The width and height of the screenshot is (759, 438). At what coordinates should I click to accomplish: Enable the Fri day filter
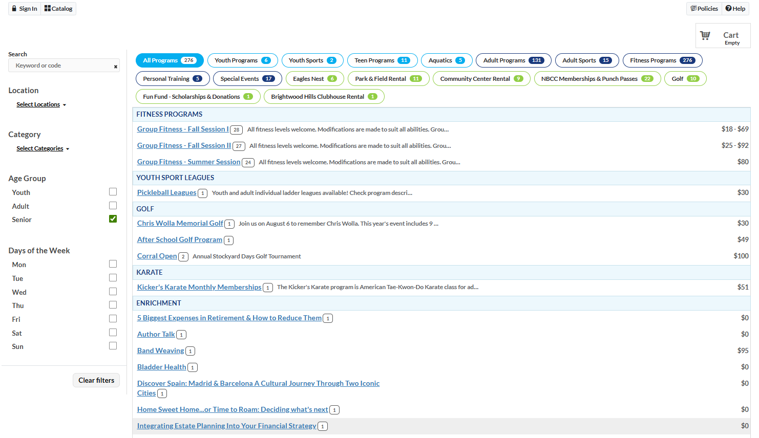113,319
